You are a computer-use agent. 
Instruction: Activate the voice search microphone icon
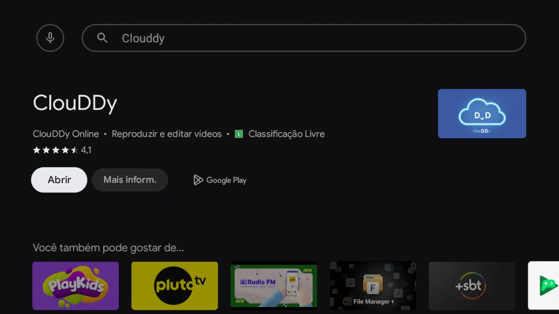(x=50, y=38)
